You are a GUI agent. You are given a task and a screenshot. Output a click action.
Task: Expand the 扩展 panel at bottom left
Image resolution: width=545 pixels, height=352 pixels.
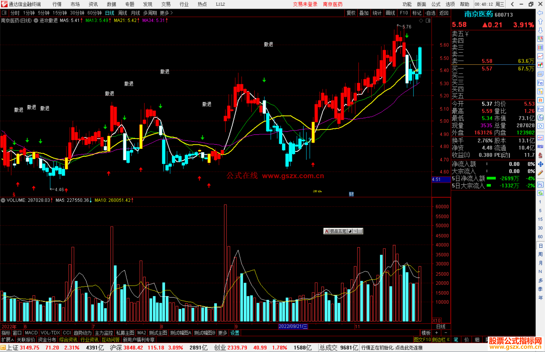[8, 340]
